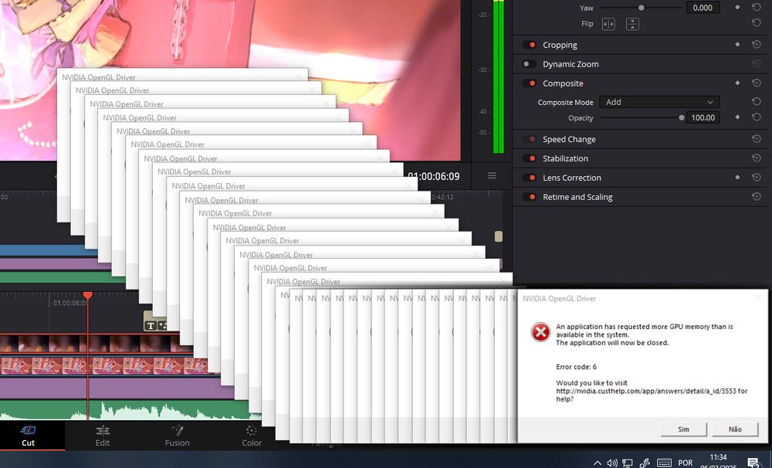Reset the Stabilization section
The width and height of the screenshot is (772, 468).
pos(757,158)
